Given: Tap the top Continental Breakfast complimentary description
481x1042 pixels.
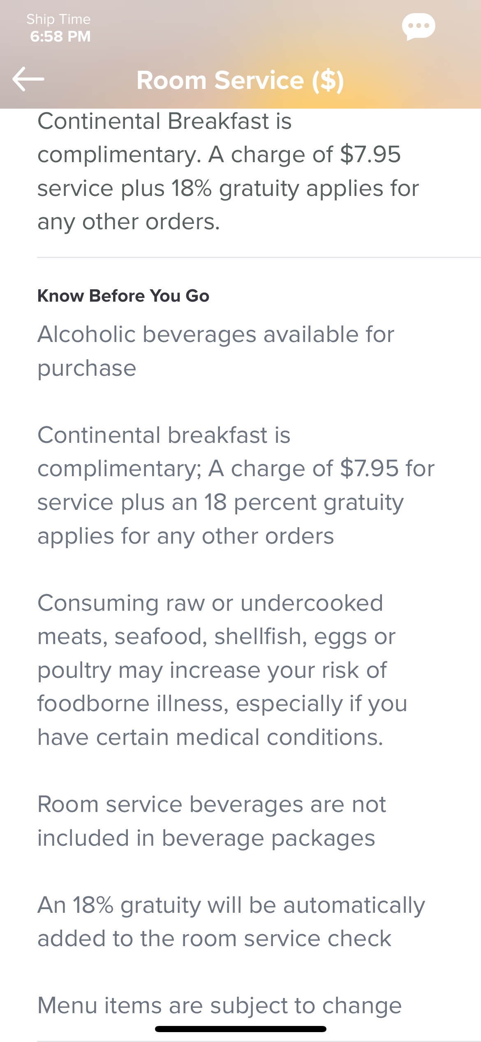Looking at the screenshot, I should 228,171.
